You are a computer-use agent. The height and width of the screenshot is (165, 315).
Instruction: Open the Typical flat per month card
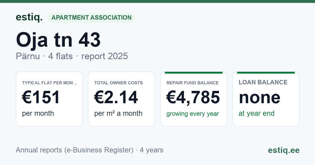[49, 99]
